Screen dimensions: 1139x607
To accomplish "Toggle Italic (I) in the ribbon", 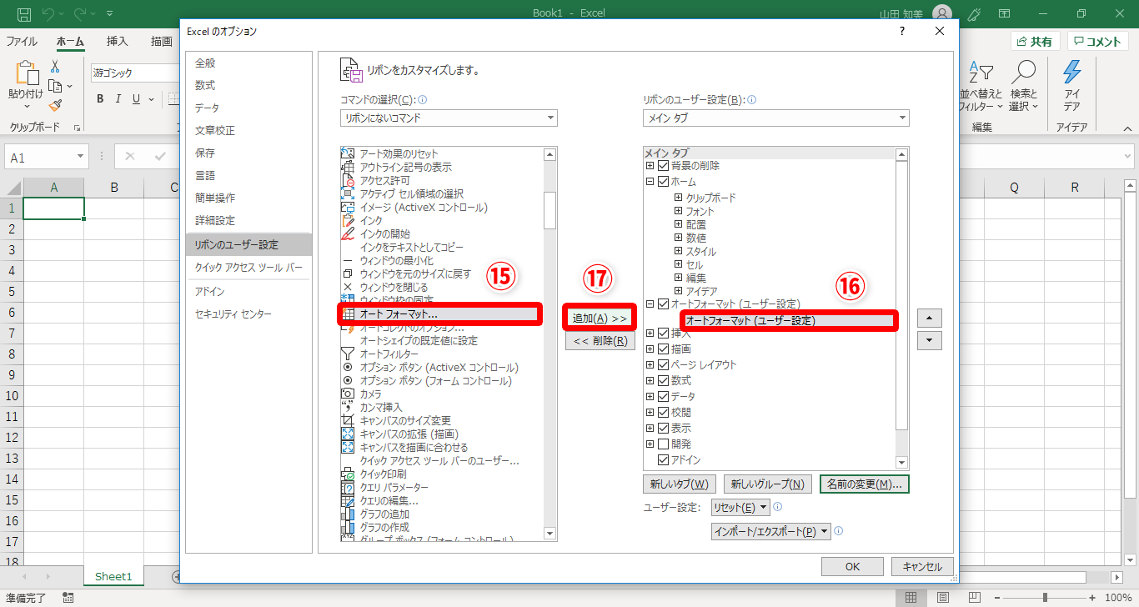I will [x=118, y=99].
